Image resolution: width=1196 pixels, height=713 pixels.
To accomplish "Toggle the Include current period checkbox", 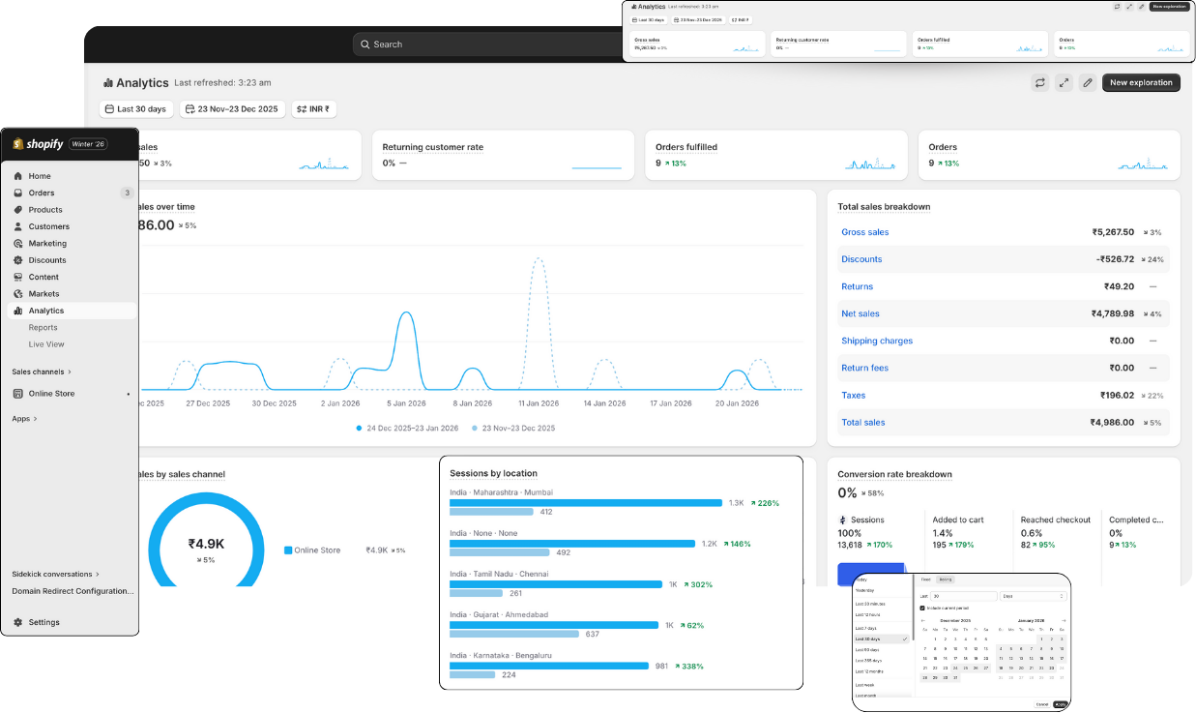I will point(922,608).
